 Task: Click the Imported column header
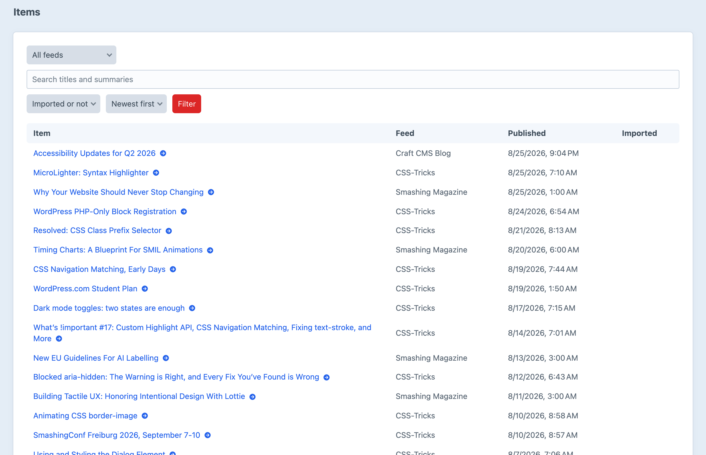(640, 133)
